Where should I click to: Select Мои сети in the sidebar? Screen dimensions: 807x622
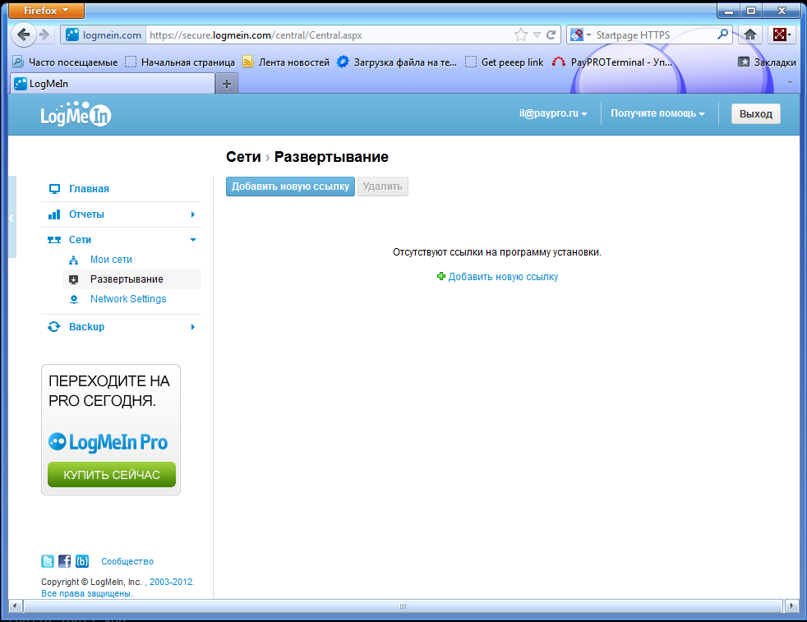111,260
